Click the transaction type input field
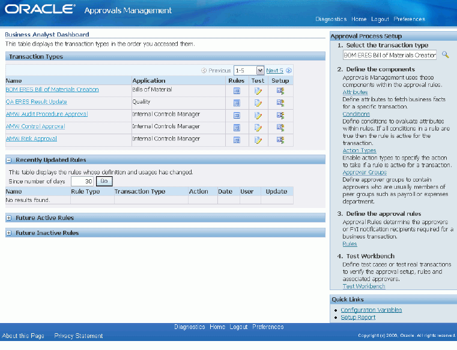The height and width of the screenshot is (350, 457). tap(389, 55)
